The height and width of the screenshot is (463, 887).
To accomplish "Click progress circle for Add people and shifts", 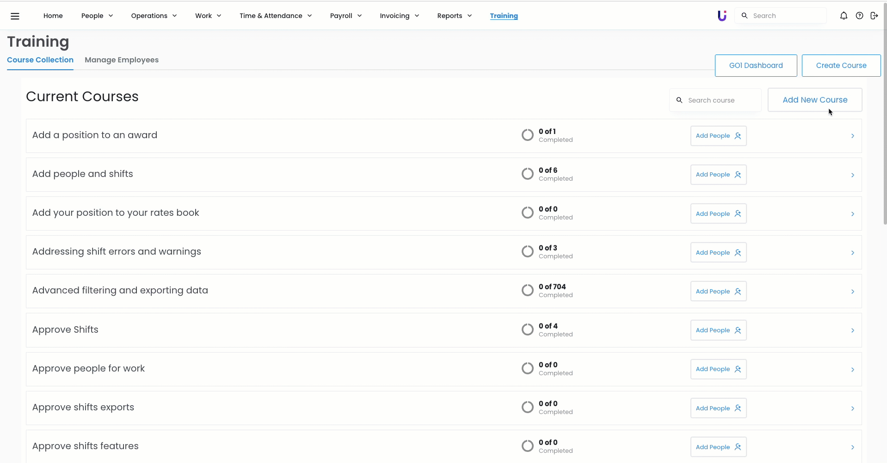I will coord(527,174).
